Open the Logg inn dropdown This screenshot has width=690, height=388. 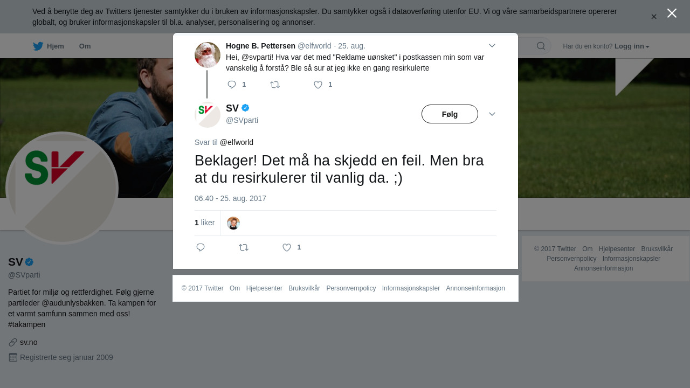click(632, 46)
